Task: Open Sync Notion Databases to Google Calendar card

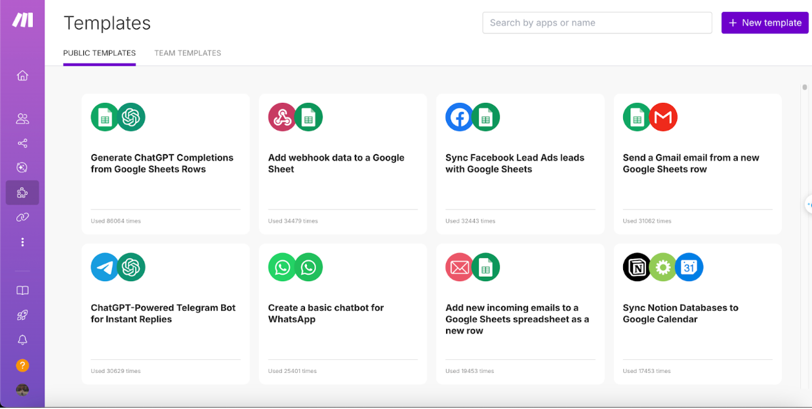Action: 697,313
